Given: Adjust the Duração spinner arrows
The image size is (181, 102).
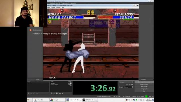Looking at the screenshot, I should 132,87.
